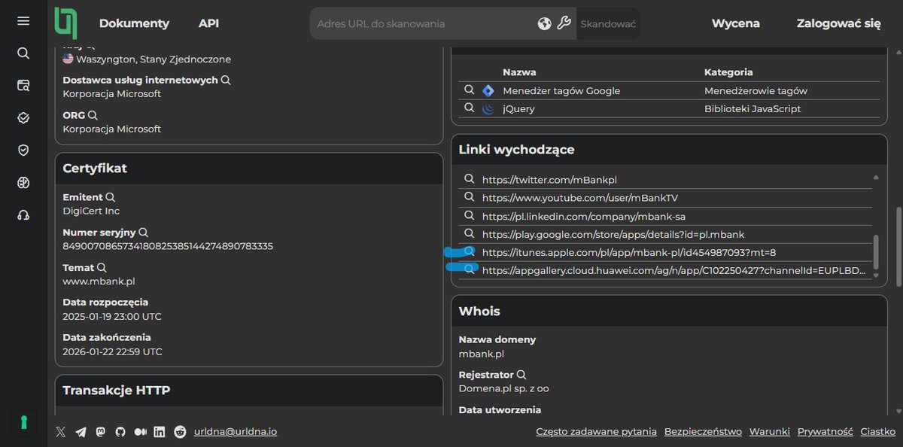The width and height of the screenshot is (903, 447).
Task: Search by Emitent magnifier icon
Action: click(110, 197)
